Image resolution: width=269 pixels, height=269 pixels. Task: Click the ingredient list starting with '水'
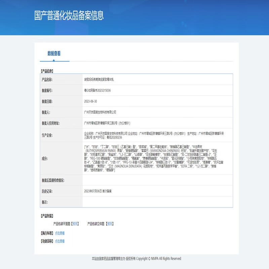point(154,158)
